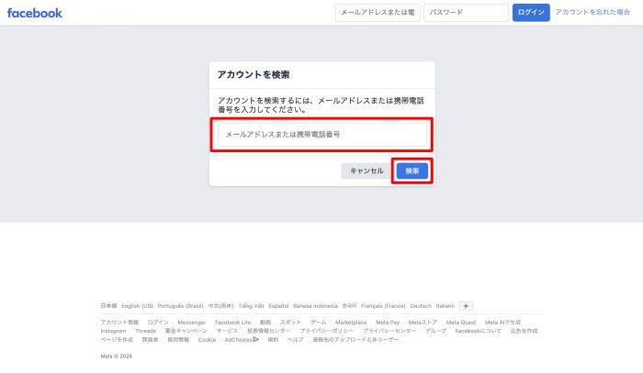Switch language to English (US)
The height and width of the screenshot is (373, 643).
(x=137, y=306)
